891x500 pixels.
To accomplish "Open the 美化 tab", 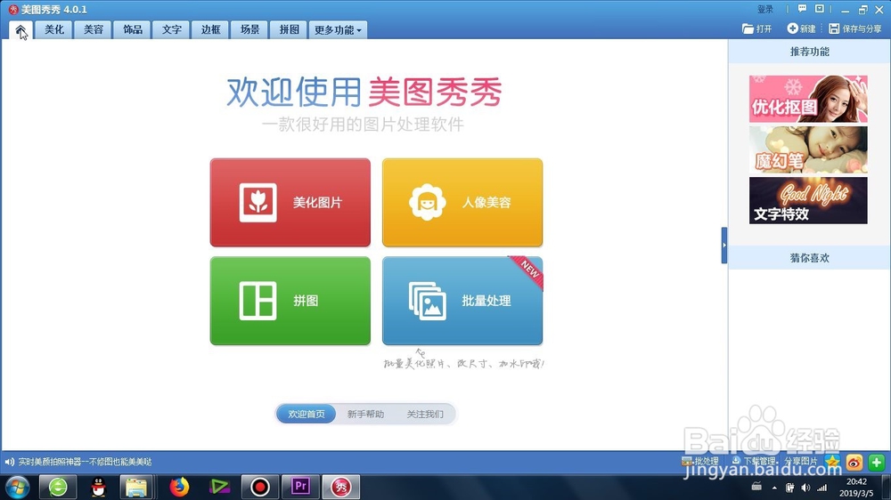I will pyautogui.click(x=54, y=29).
